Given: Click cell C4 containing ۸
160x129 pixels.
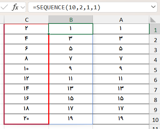Looking at the screenshot, I should (x=26, y=59).
